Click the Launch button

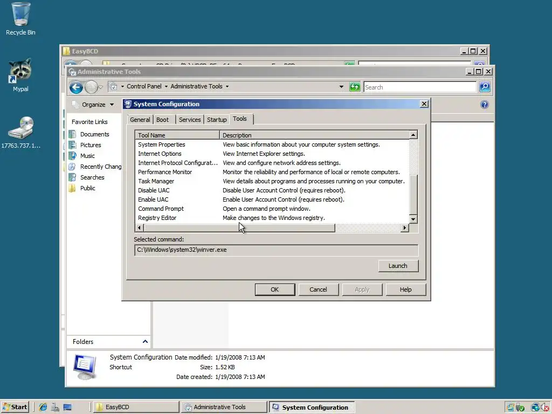(398, 266)
